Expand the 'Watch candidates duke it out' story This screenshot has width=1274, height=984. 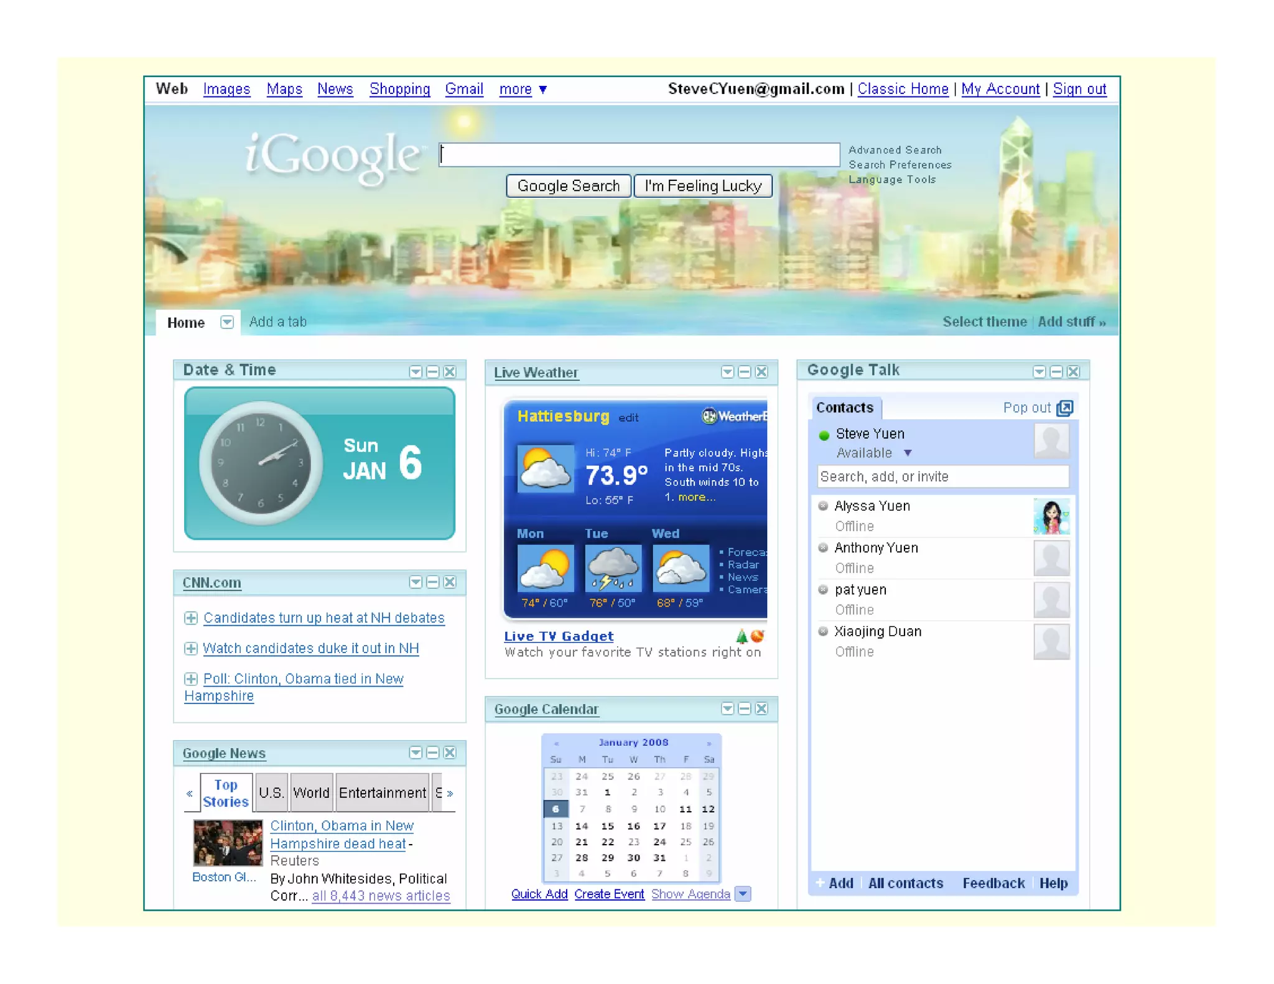click(191, 649)
